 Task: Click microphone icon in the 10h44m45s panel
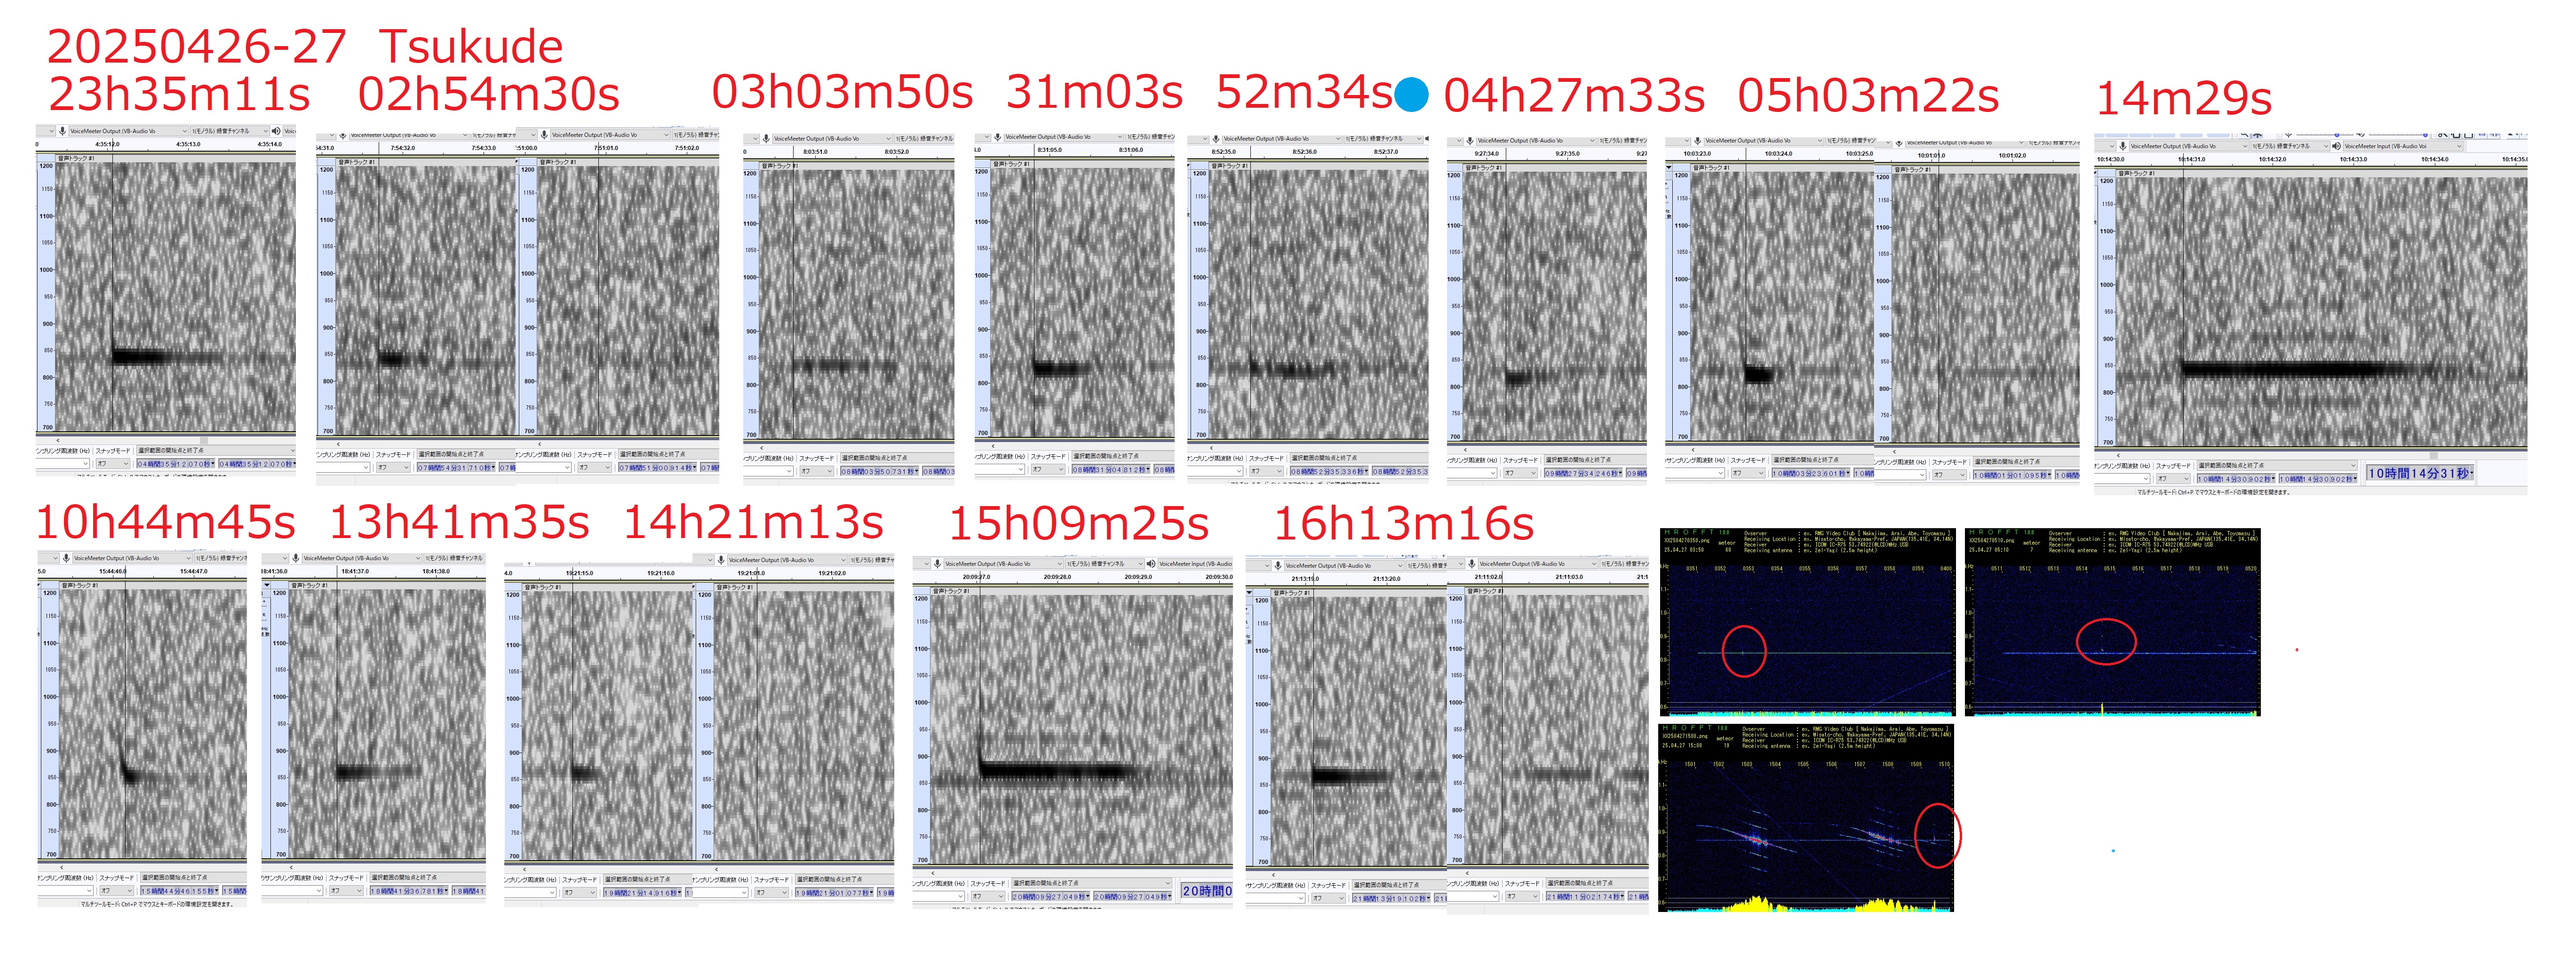(x=66, y=558)
